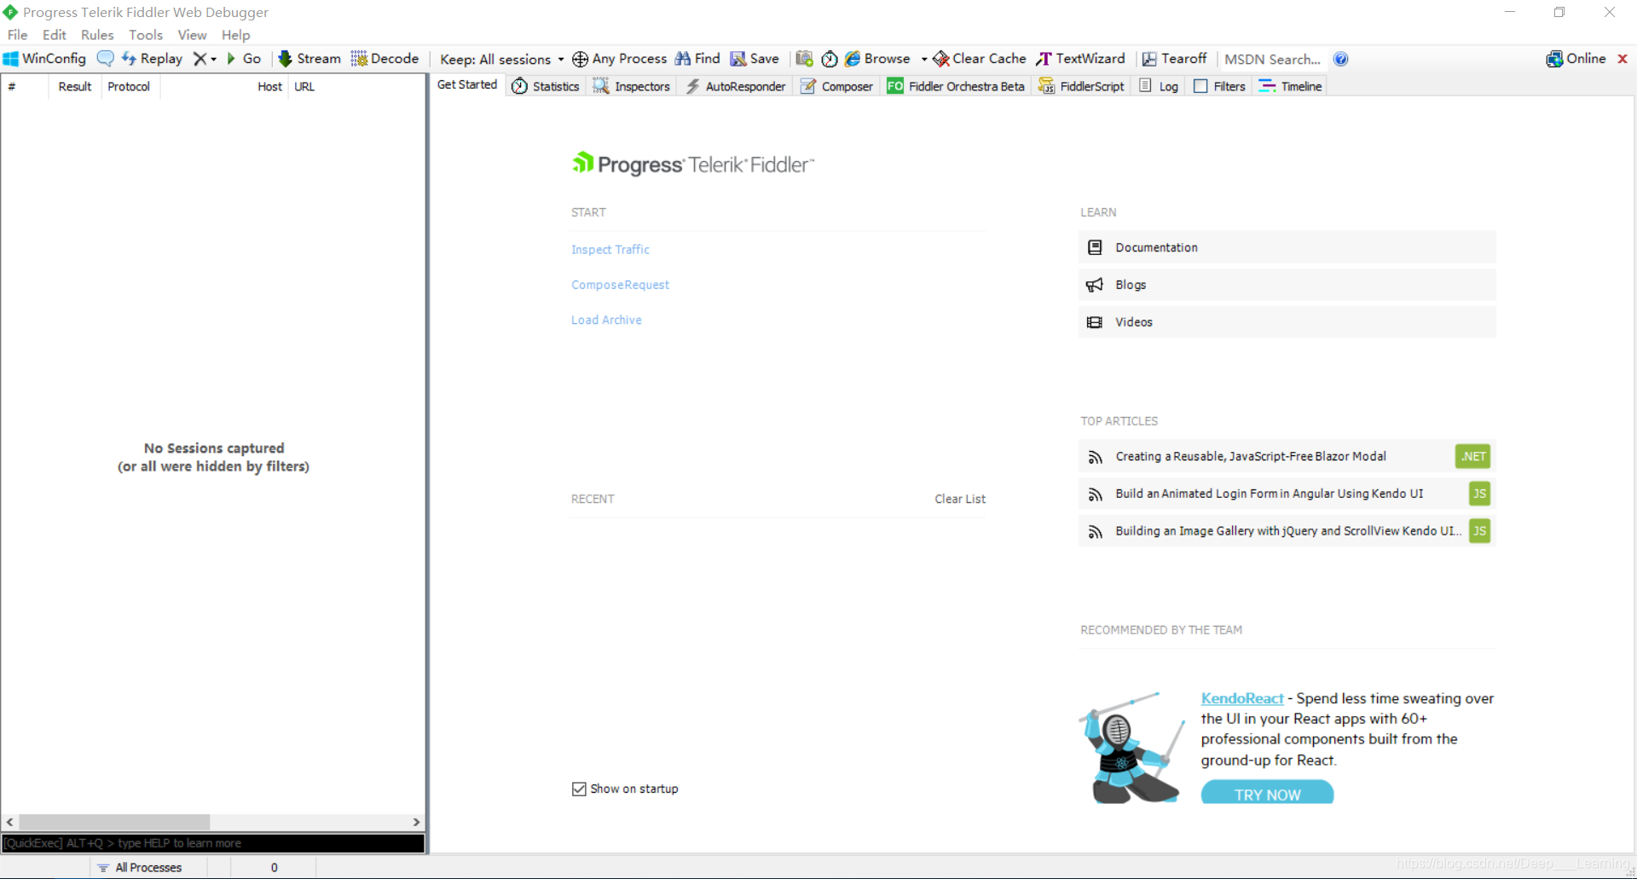Replay the selected sessions

tap(152, 59)
